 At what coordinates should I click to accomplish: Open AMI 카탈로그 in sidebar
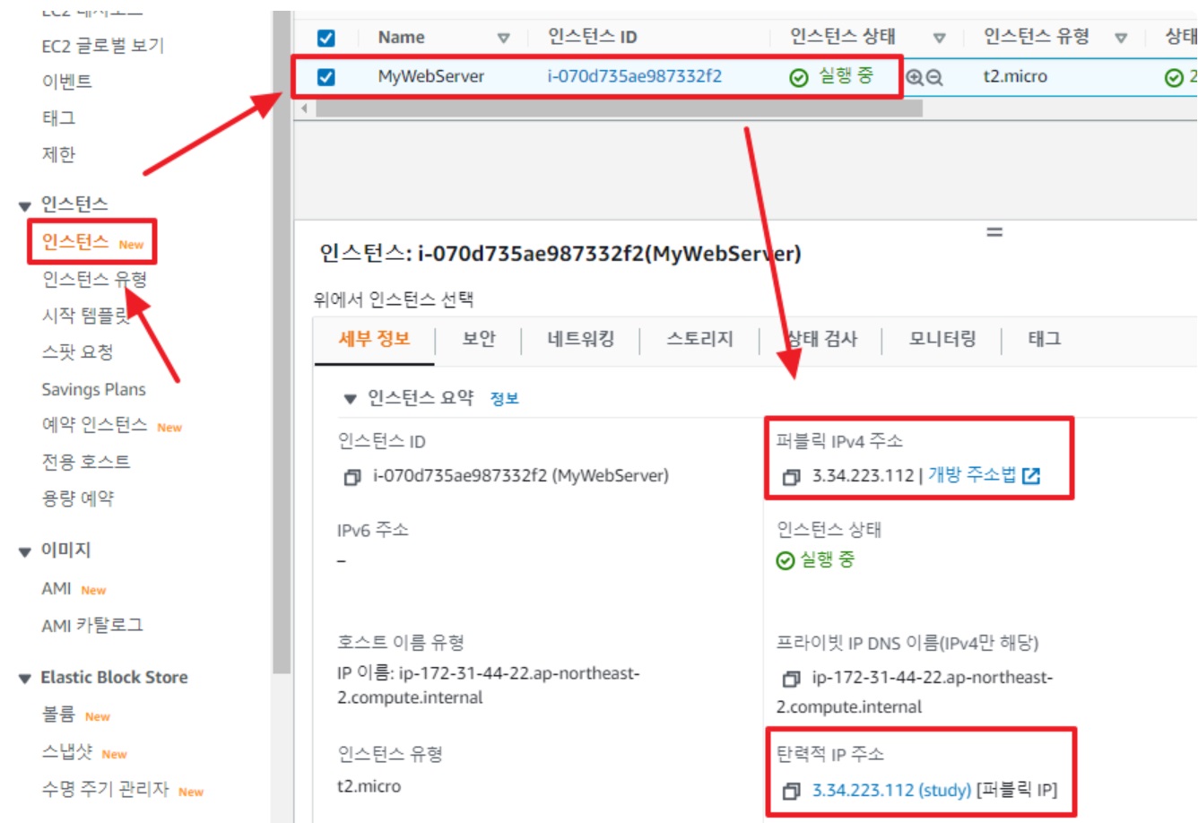point(91,625)
